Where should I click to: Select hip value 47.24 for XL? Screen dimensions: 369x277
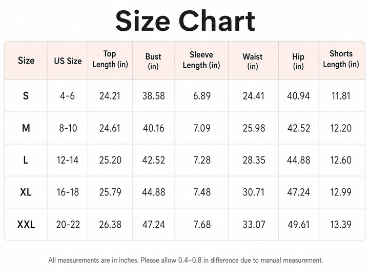point(299,192)
